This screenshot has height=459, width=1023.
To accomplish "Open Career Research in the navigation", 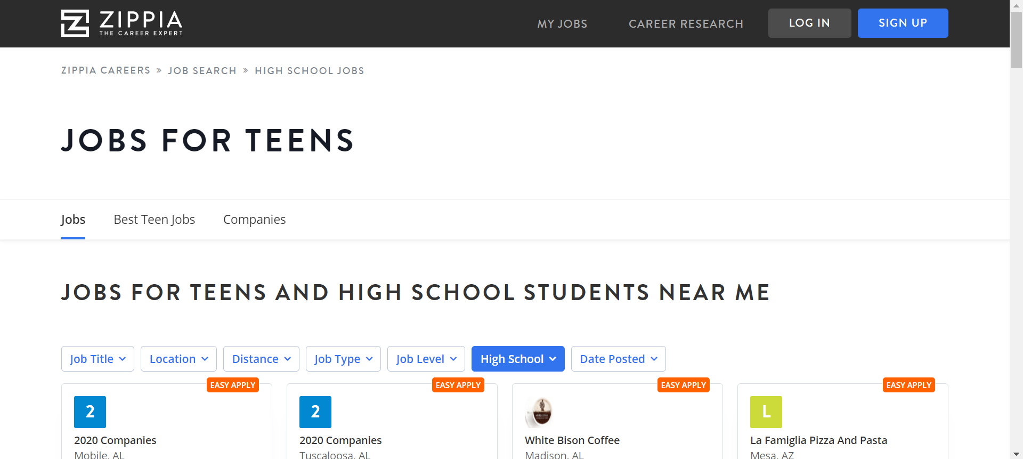I will point(686,23).
